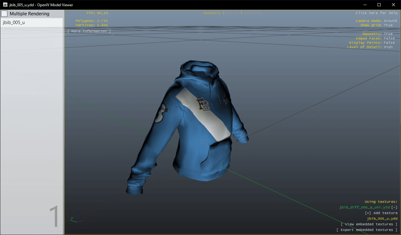Change the Camera mode Around setting
Screen dimensions: 401x235
pos(390,21)
